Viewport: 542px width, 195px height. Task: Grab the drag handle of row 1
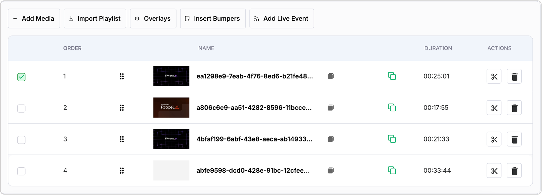click(122, 76)
